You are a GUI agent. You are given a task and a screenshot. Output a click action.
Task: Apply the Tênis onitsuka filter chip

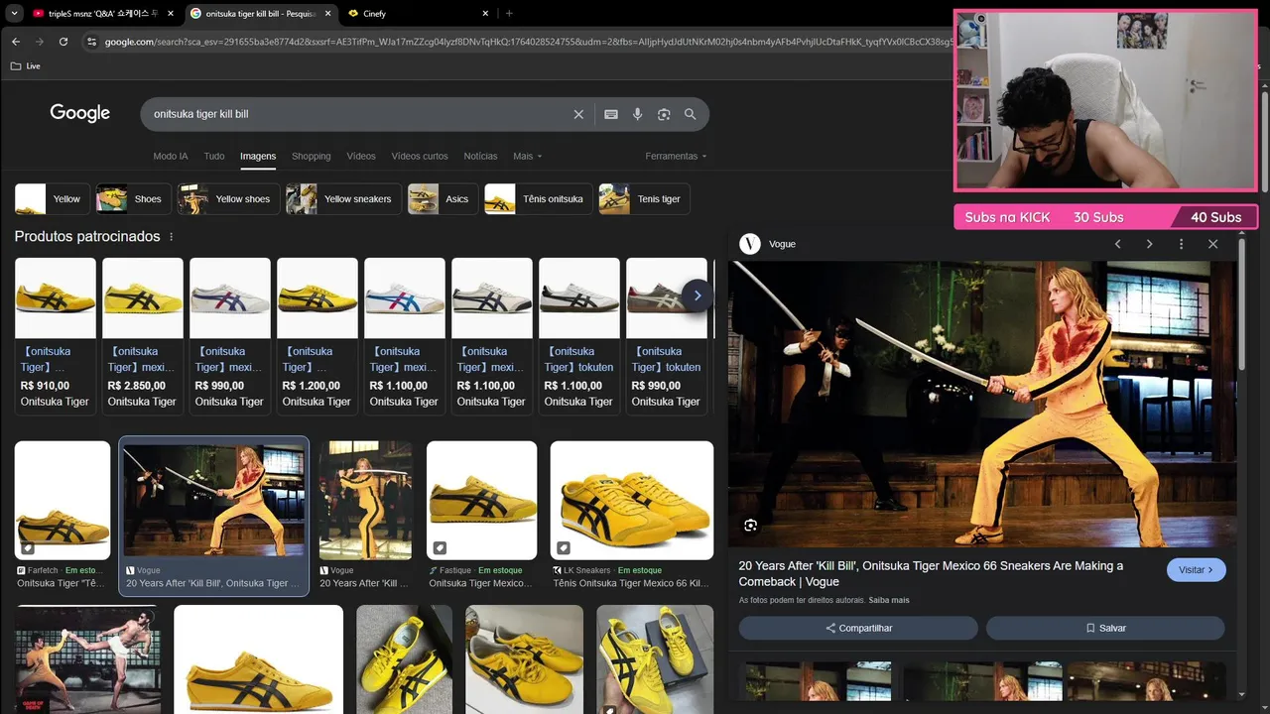pos(539,199)
